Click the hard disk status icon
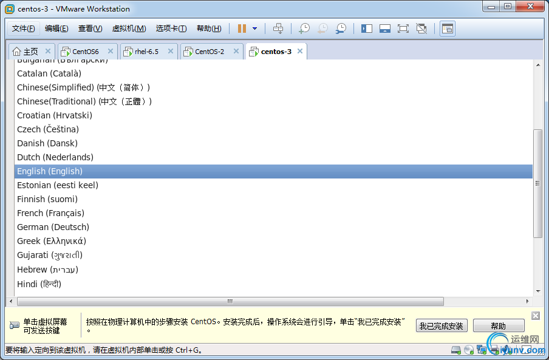This screenshot has width=549, height=360. tap(456, 350)
